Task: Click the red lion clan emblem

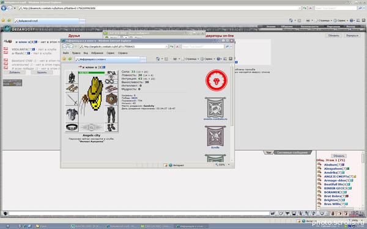Action: pyautogui.click(x=217, y=80)
